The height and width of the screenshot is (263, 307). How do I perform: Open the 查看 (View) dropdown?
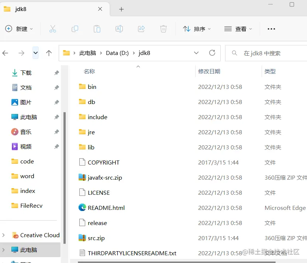[238, 29]
